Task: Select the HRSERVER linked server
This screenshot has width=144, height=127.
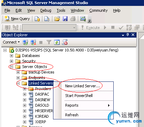Action: coord(44,111)
